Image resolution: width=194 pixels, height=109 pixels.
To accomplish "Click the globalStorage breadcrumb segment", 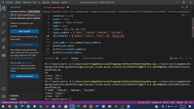I will [x=82, y=12].
